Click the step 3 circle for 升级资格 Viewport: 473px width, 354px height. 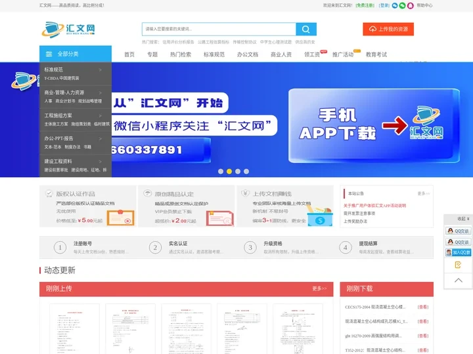coord(250,248)
